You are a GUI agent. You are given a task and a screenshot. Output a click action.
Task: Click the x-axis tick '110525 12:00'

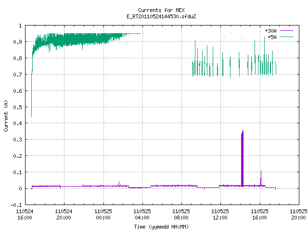point(220,214)
